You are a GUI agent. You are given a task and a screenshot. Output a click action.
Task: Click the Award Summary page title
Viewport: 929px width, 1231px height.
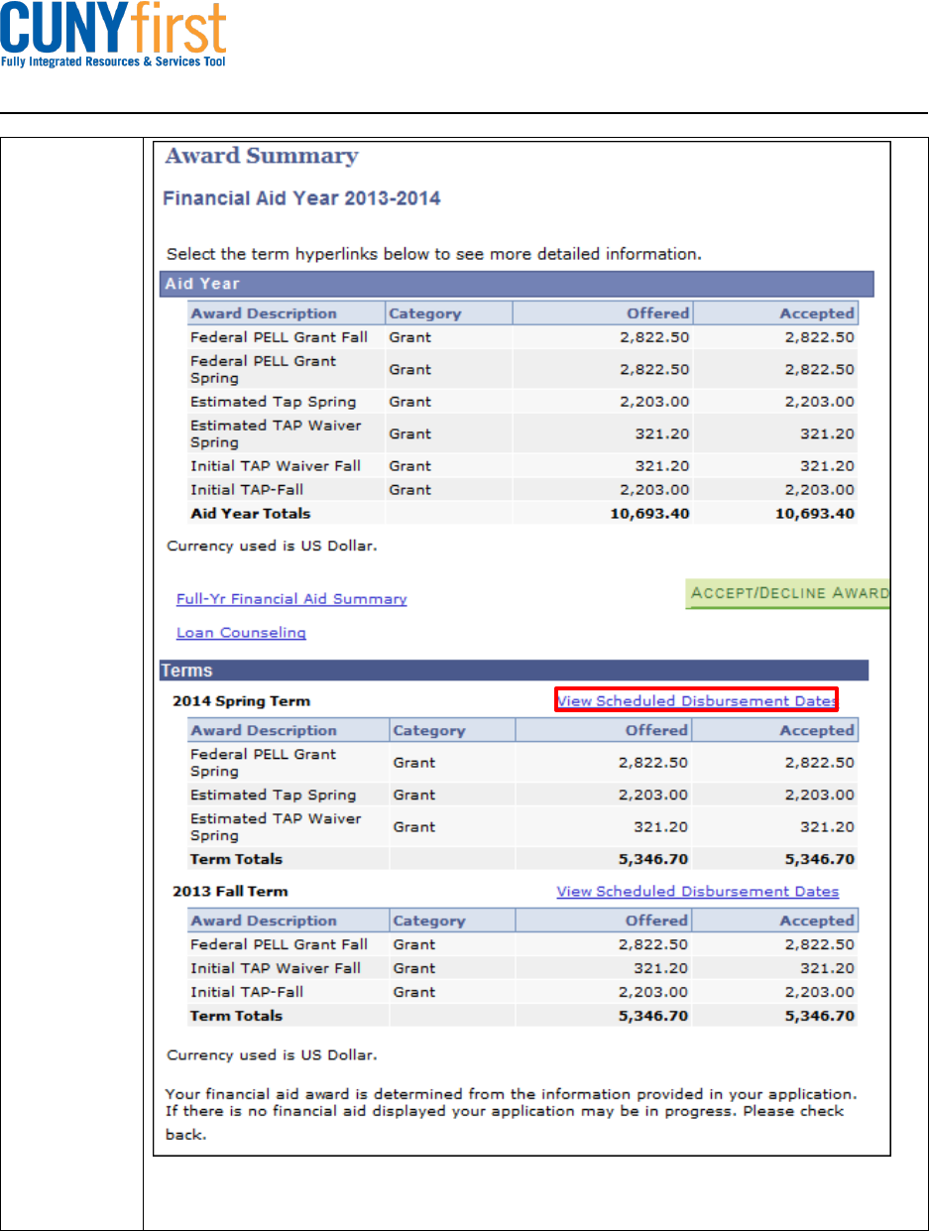pyautogui.click(x=262, y=157)
